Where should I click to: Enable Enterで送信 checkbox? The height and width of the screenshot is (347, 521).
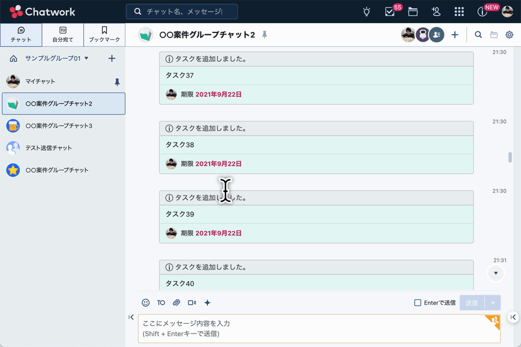(418, 303)
